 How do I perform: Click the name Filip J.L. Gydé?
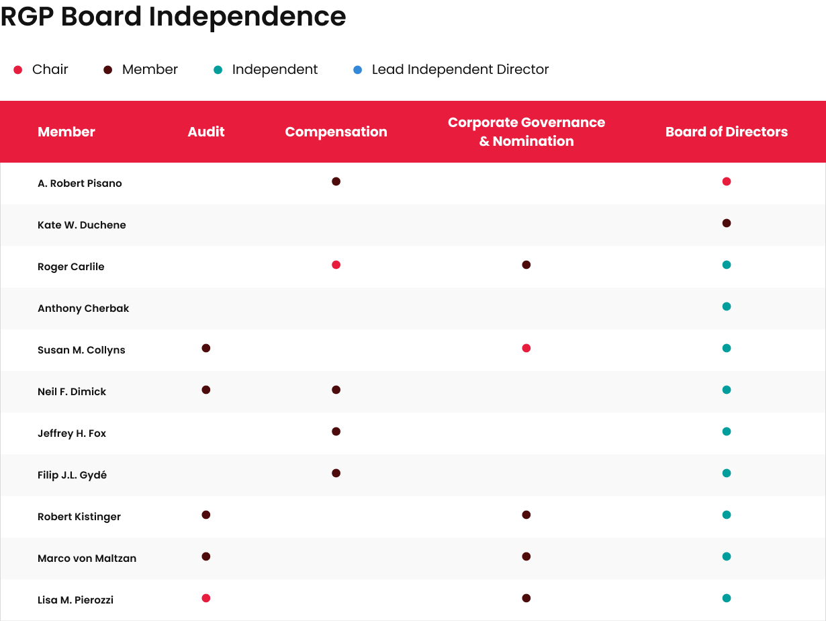click(72, 475)
